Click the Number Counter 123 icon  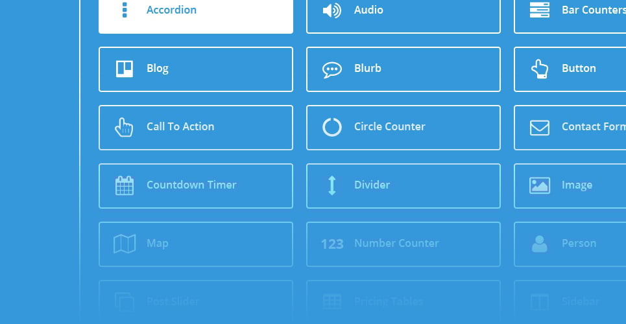pyautogui.click(x=332, y=244)
